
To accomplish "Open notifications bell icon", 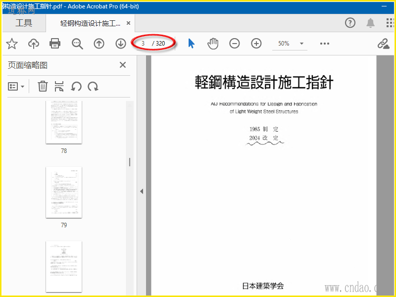I will tap(370, 23).
